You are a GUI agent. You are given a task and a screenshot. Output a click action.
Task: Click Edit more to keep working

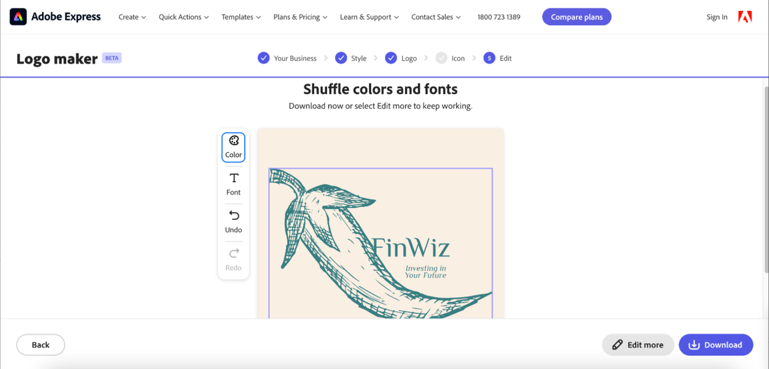638,345
